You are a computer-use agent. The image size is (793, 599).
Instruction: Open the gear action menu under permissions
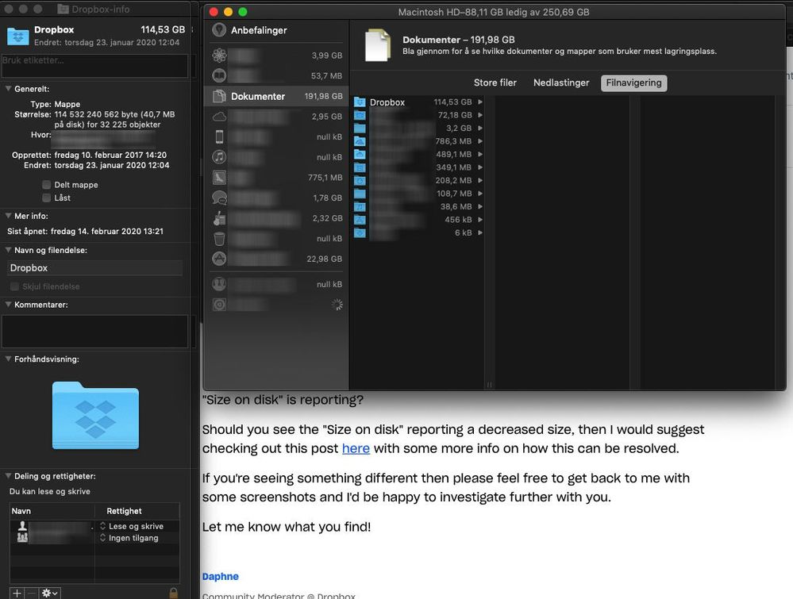(50, 593)
